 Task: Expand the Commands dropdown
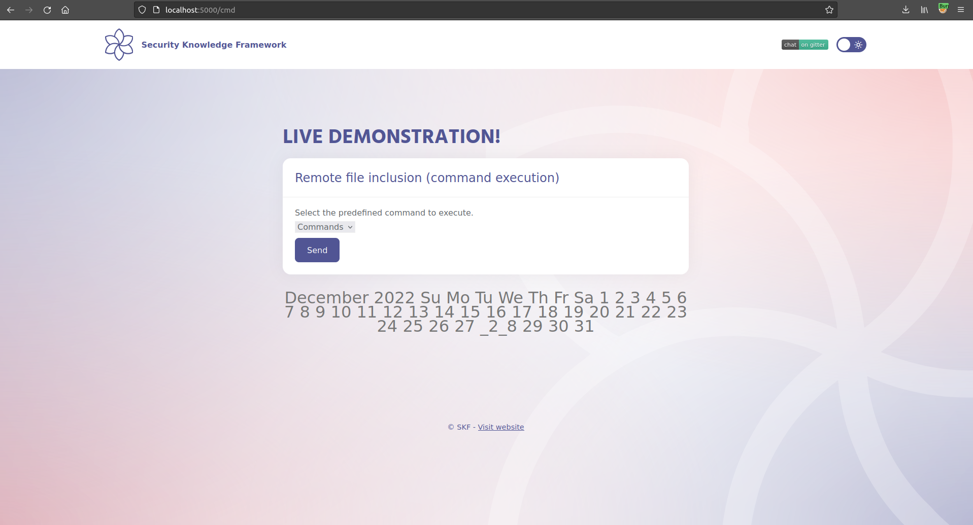pos(325,227)
